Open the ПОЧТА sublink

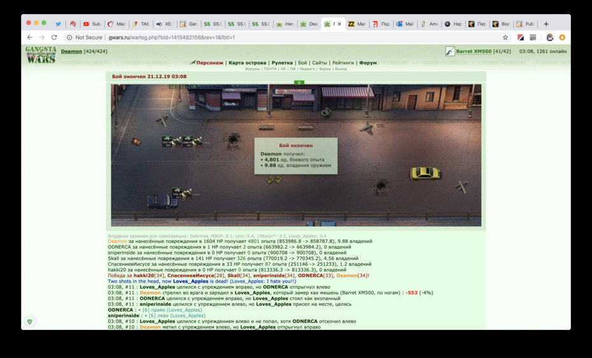pyautogui.click(x=270, y=69)
